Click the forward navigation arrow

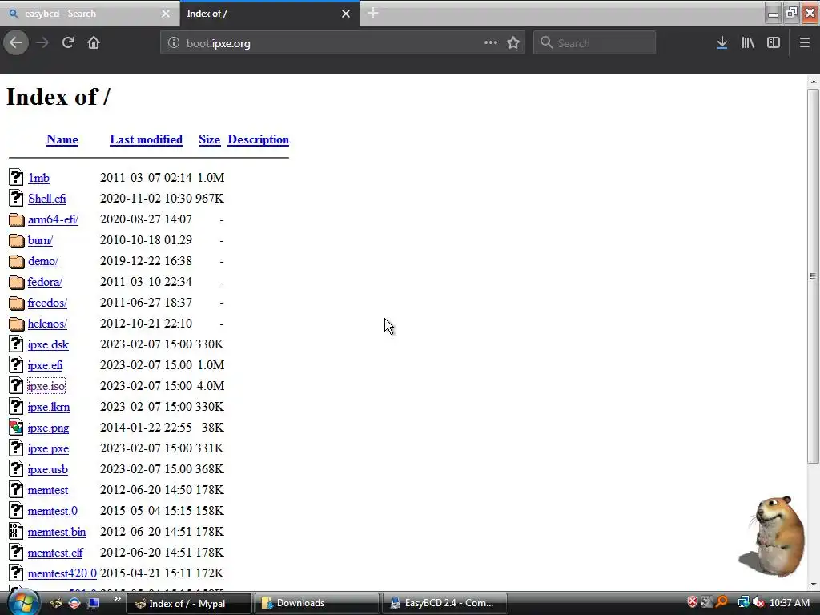(x=42, y=43)
